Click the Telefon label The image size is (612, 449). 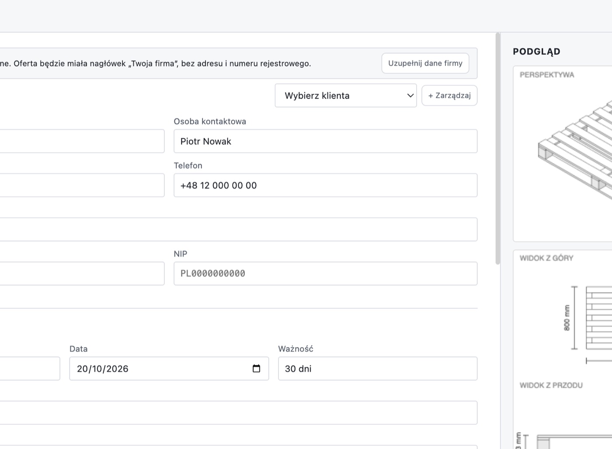click(x=188, y=166)
